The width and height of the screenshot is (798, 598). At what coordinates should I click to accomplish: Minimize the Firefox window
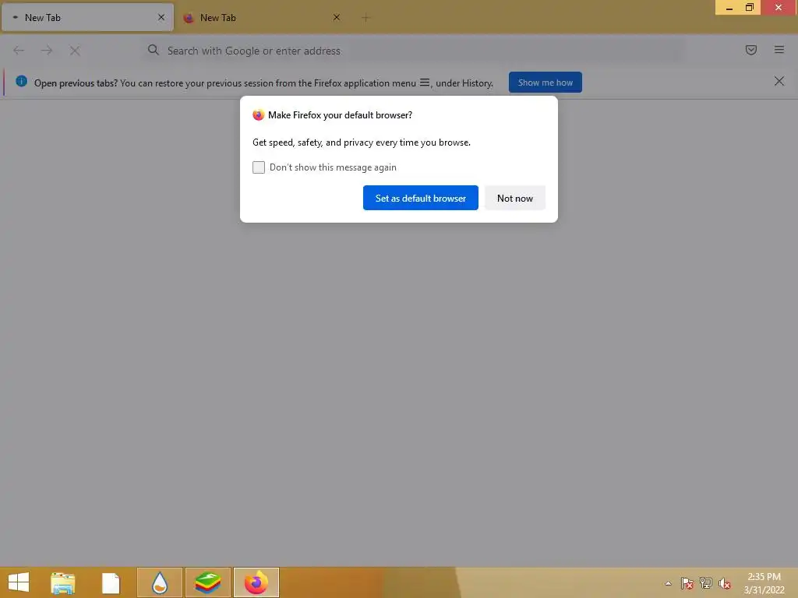(x=729, y=8)
